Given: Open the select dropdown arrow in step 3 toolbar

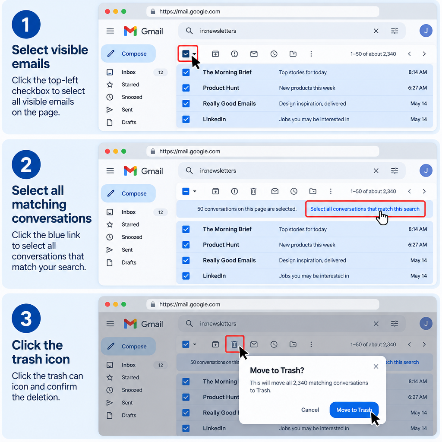Looking at the screenshot, I should pyautogui.click(x=194, y=344).
